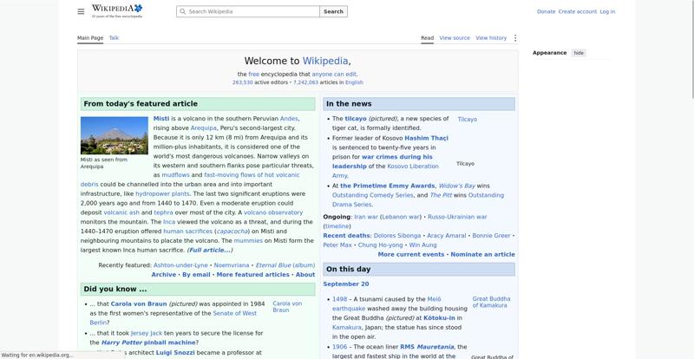Switch to the Talk tab
Screen dimensions: 694x359
tap(114, 38)
